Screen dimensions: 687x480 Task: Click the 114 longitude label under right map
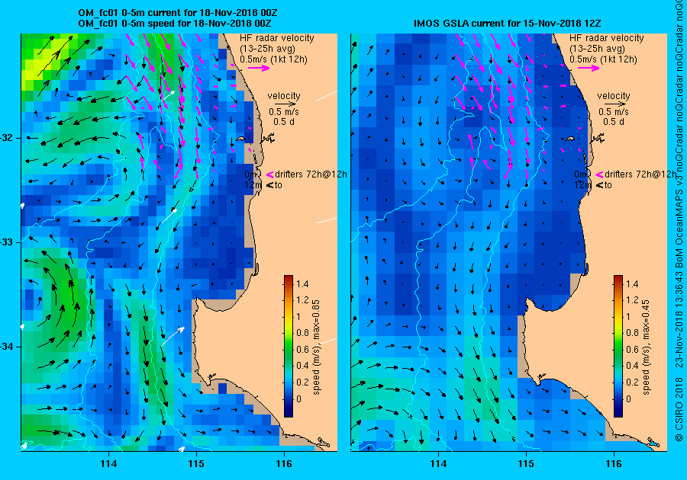pyautogui.click(x=438, y=464)
